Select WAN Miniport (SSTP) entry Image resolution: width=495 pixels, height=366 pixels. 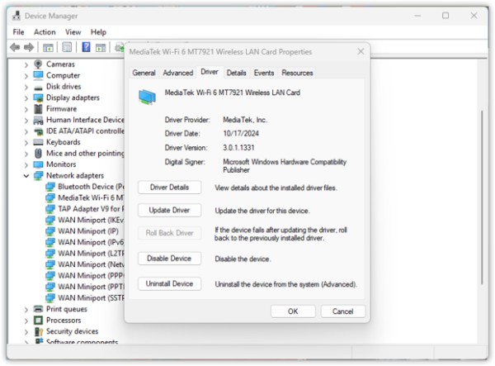(x=84, y=297)
